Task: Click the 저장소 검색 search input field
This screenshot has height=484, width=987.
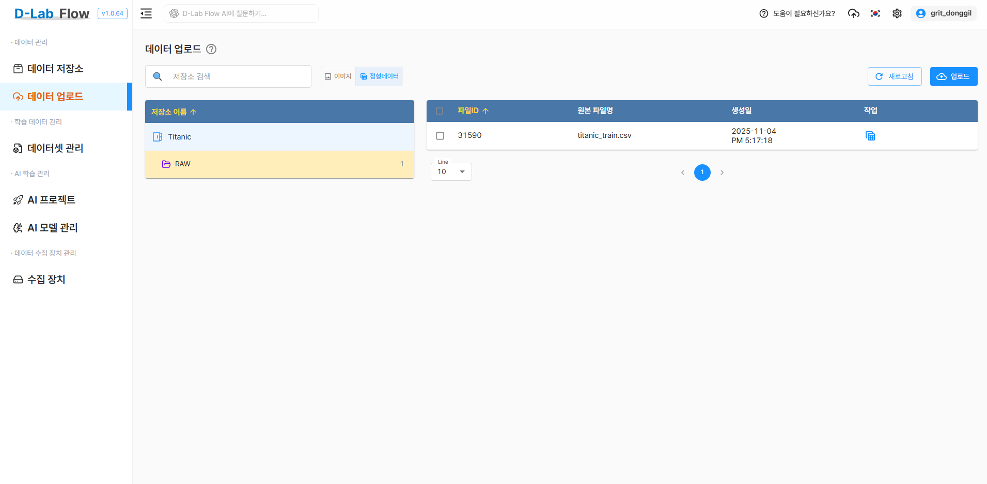Action: pos(238,76)
